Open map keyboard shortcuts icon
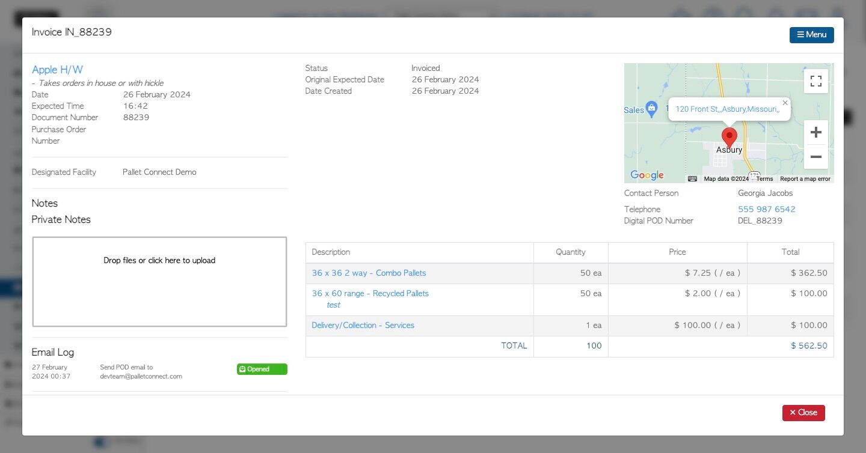 pos(692,178)
